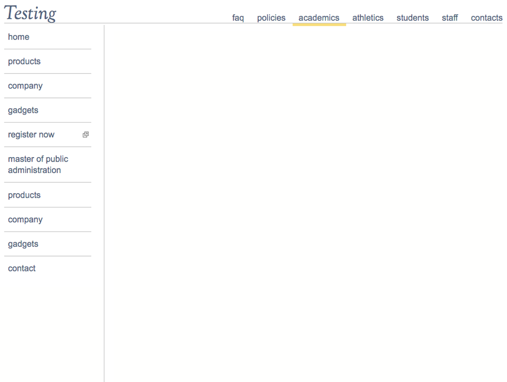Click the external window icon beside register now
Viewport: 507px width, 382px height.
tap(85, 135)
